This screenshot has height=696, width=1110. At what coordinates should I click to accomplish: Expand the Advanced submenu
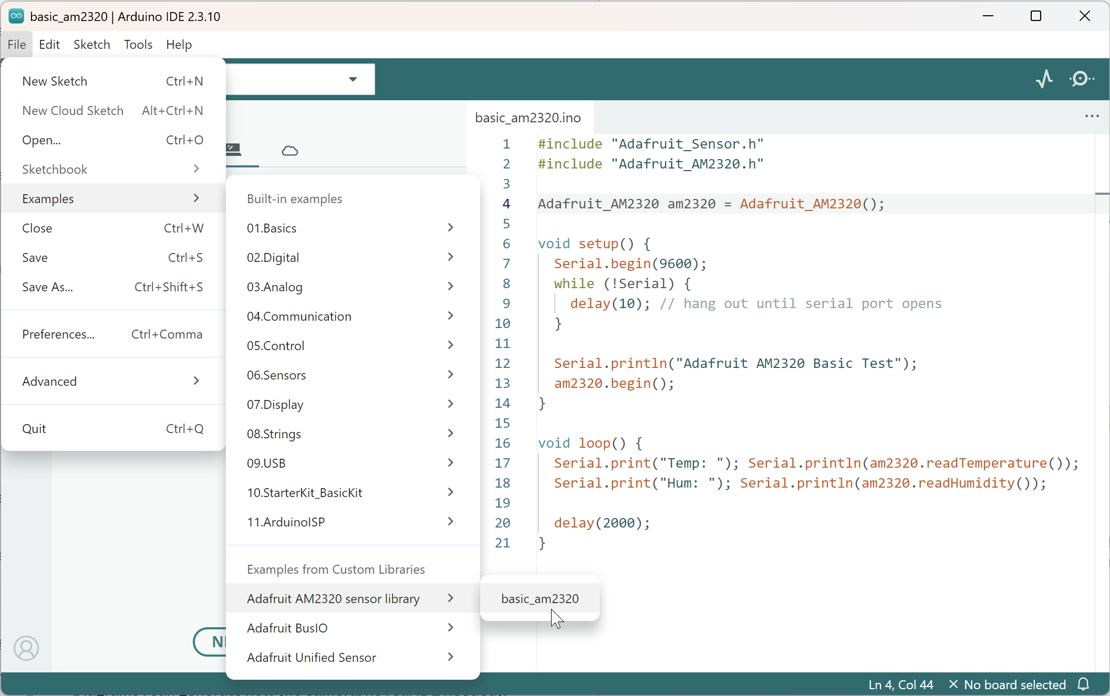point(113,381)
